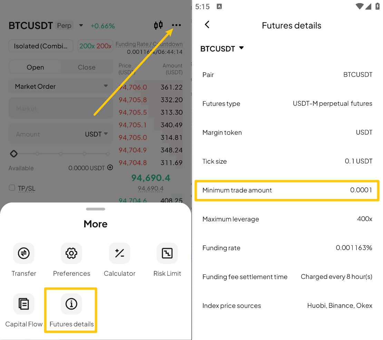
Task: Switch to the Close tab
Action: tap(87, 67)
